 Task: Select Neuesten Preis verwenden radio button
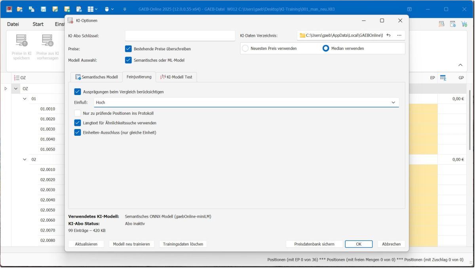(x=245, y=48)
